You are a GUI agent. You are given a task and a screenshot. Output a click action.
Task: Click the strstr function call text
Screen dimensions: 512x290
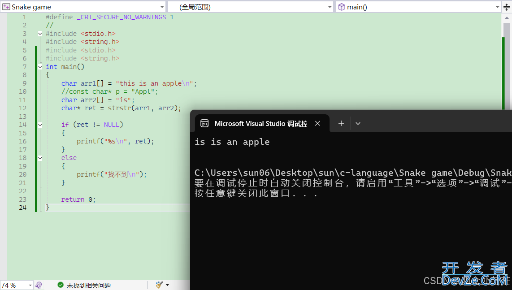click(x=144, y=108)
